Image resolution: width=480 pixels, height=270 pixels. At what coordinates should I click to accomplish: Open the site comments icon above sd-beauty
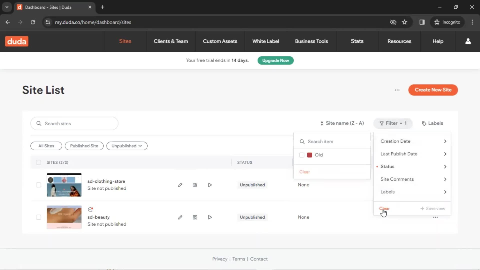(x=90, y=209)
